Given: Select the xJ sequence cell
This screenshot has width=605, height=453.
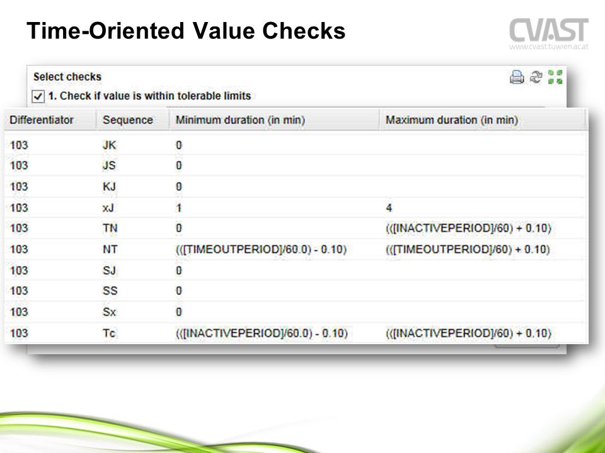Looking at the screenshot, I should 108,208.
